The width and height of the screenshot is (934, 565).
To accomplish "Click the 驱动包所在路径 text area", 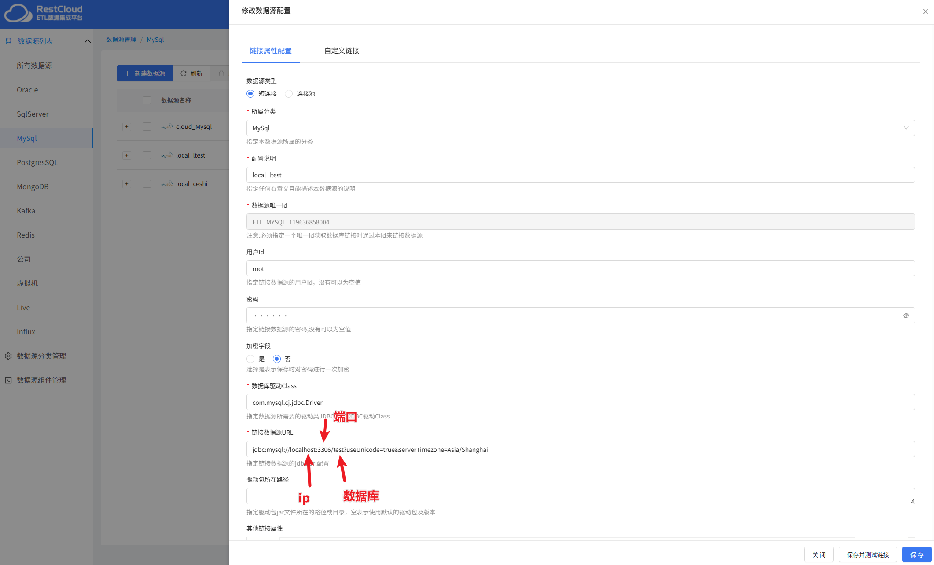I will point(581,496).
